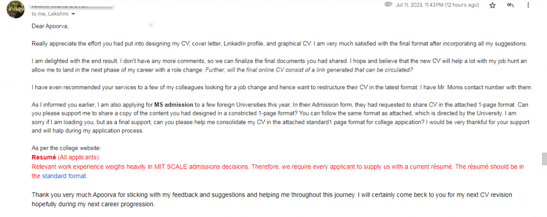Click the Reply all arrow icon

[510, 5]
